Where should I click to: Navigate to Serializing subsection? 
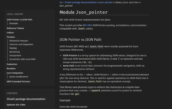(15, 52)
